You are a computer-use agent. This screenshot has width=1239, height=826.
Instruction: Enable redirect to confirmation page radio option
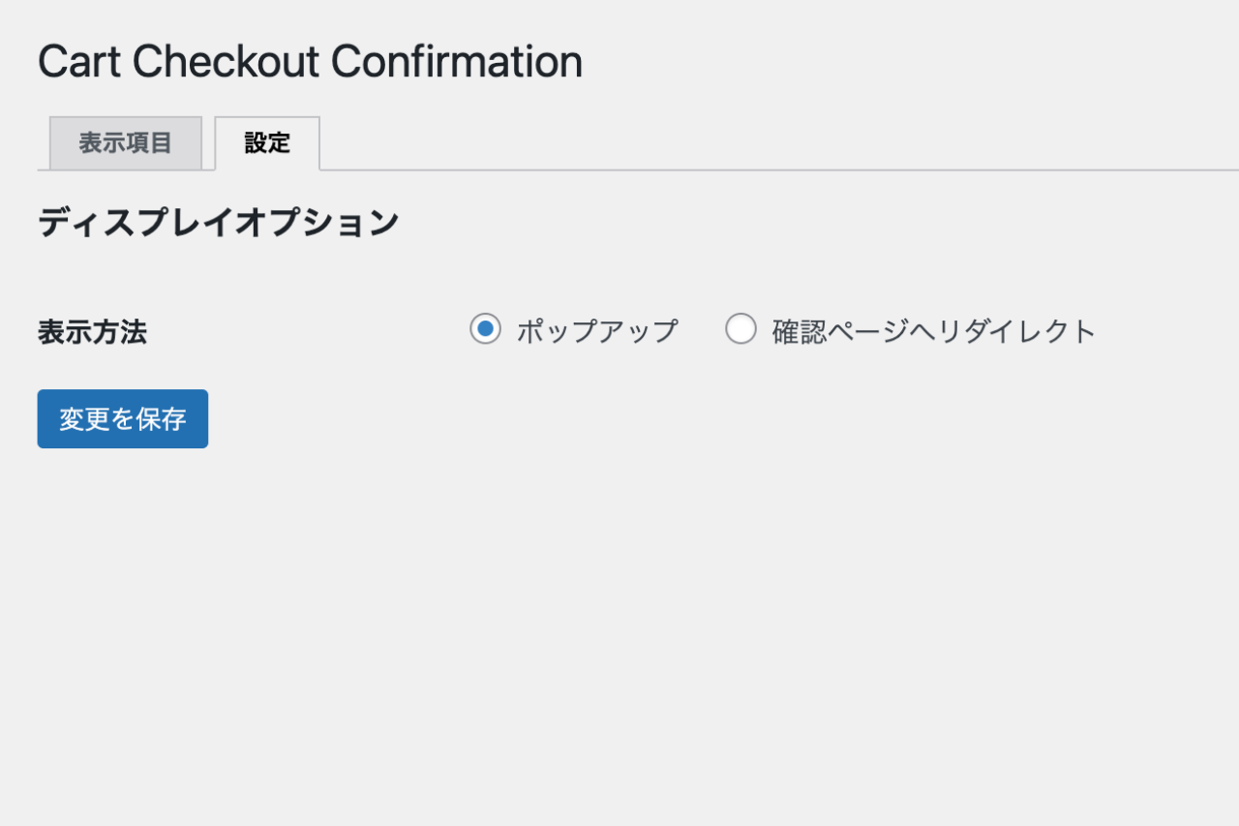pyautogui.click(x=740, y=330)
